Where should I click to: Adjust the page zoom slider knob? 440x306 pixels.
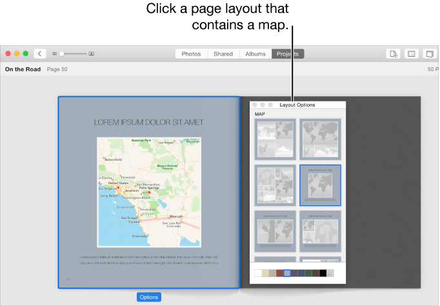[x=62, y=54]
